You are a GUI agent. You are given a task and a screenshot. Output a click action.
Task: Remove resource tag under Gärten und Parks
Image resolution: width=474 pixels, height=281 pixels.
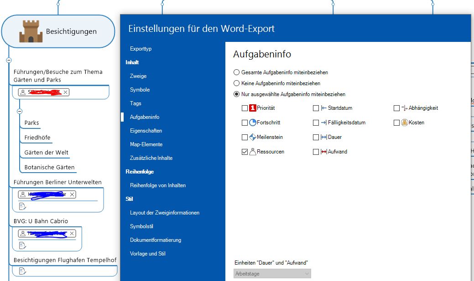[66, 92]
